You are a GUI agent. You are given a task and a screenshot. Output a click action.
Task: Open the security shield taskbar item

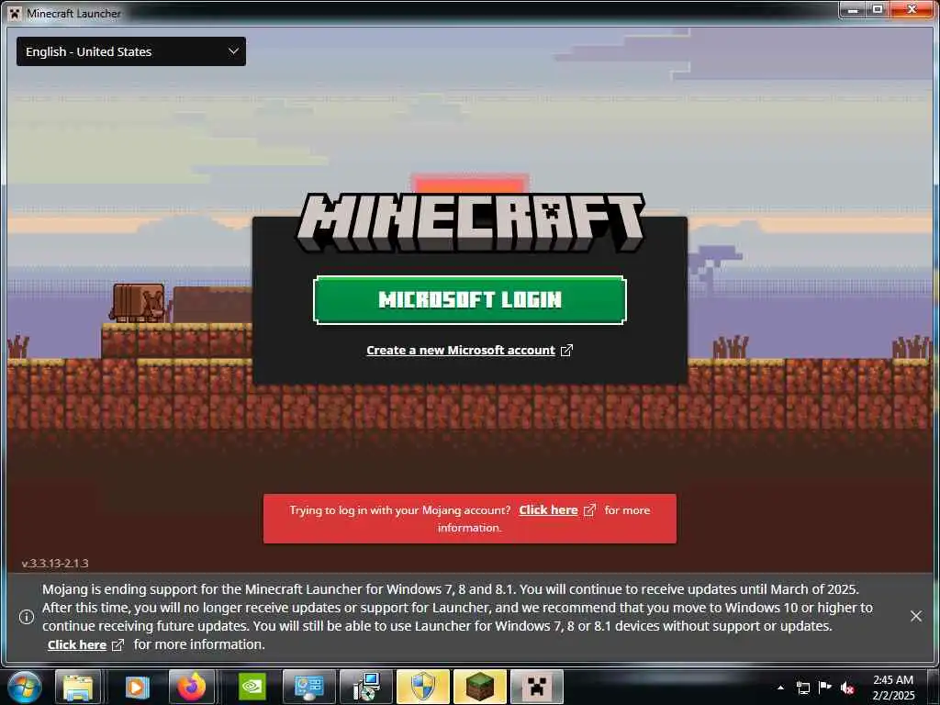(422, 687)
